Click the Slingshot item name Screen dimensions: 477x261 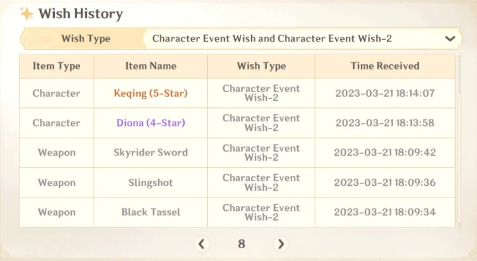click(x=150, y=183)
